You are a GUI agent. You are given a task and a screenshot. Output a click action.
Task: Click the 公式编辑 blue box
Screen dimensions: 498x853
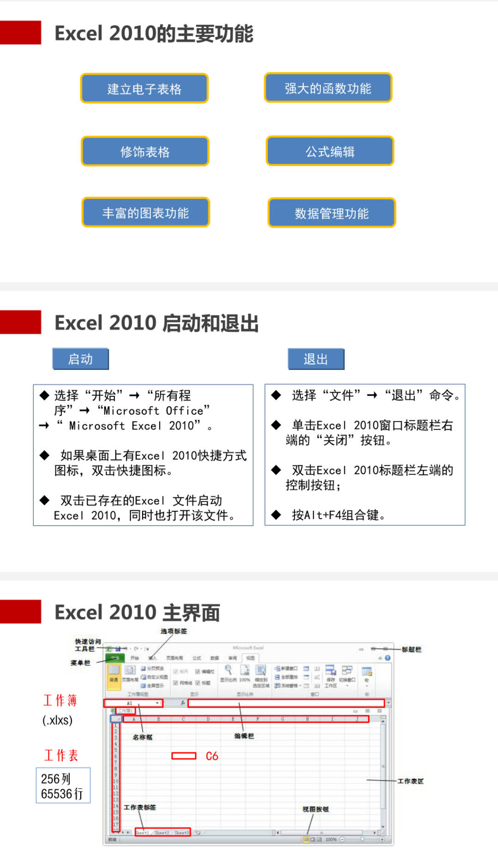[330, 151]
